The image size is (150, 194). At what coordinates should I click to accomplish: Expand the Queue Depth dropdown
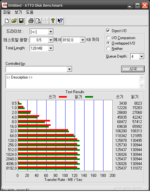pyautogui.click(x=141, y=57)
